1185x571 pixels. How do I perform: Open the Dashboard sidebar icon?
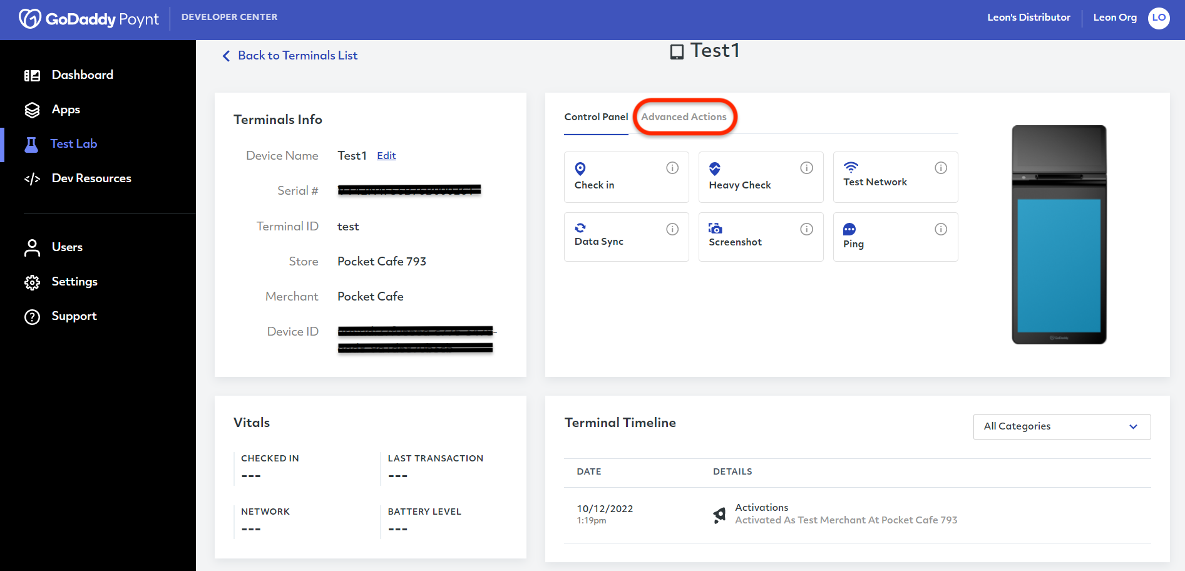(x=32, y=76)
